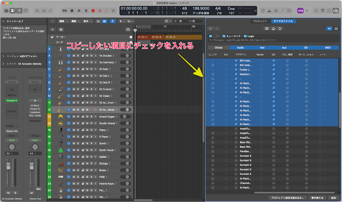Mute the Gt Solo track
The height and width of the screenshot is (202, 342).
[74, 69]
